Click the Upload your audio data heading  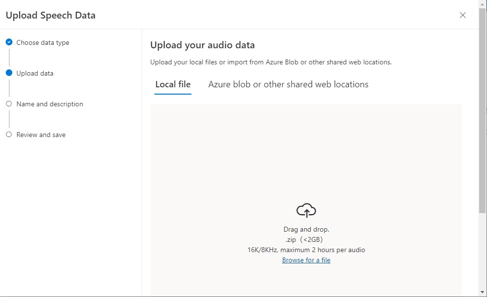tap(202, 45)
